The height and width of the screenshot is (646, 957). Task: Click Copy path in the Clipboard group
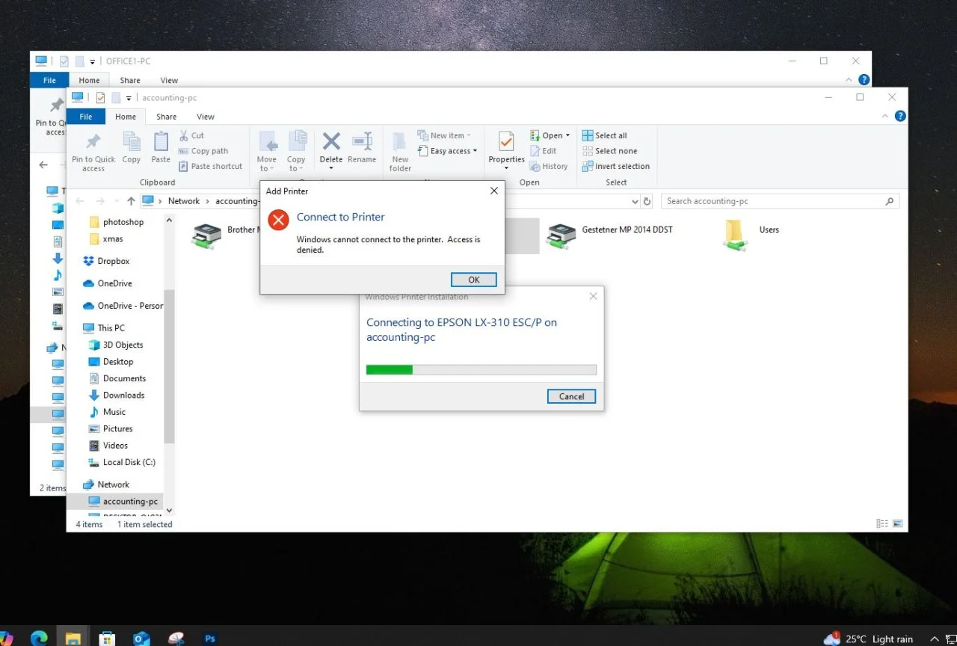tap(203, 151)
